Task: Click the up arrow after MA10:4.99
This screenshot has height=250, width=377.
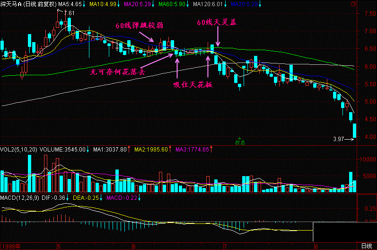Action: 119,4
